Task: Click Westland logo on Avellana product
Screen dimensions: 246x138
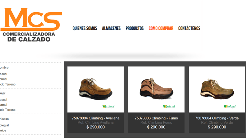Action: [108, 107]
